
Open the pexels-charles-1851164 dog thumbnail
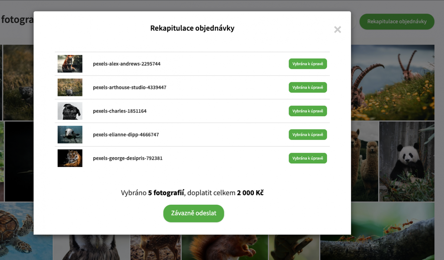[x=70, y=111]
